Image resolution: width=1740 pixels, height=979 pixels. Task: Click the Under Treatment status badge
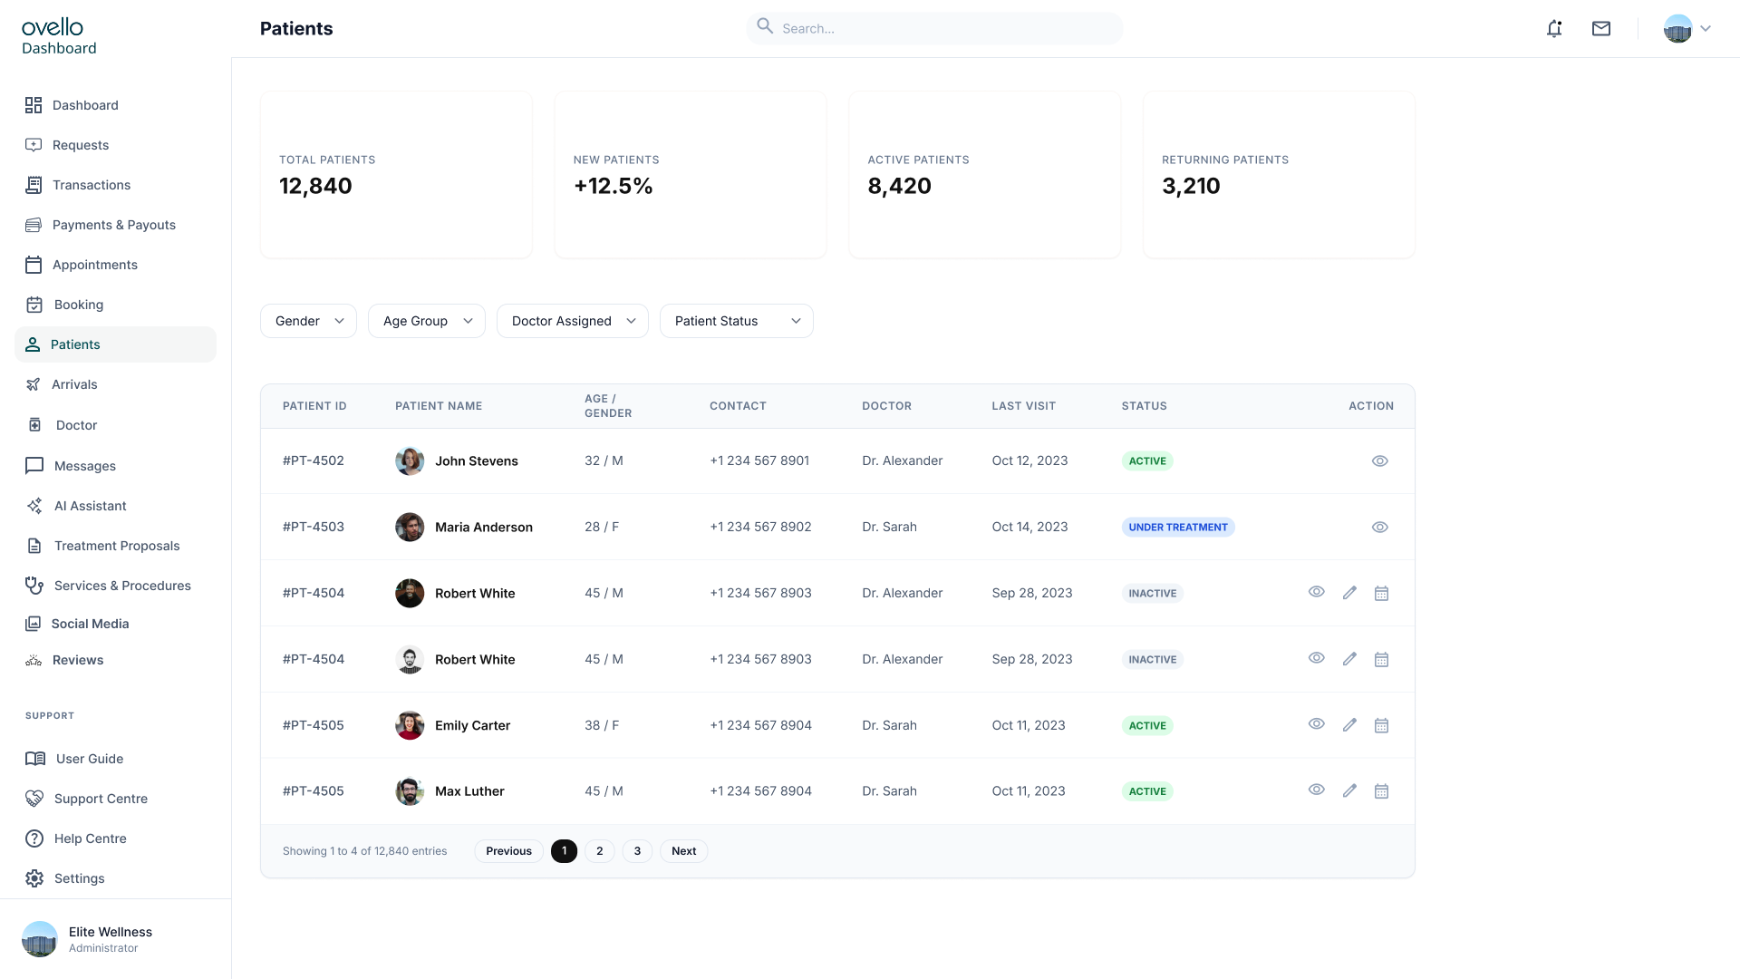(1178, 528)
